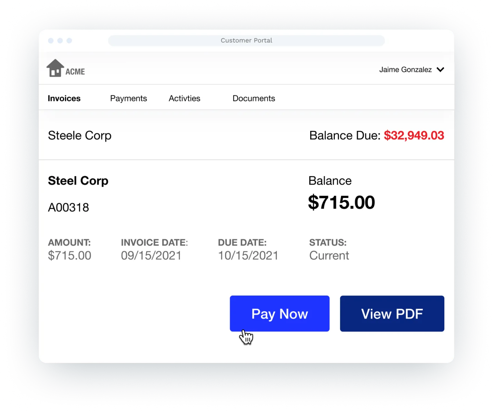Click invoice number A00318

[x=68, y=208]
